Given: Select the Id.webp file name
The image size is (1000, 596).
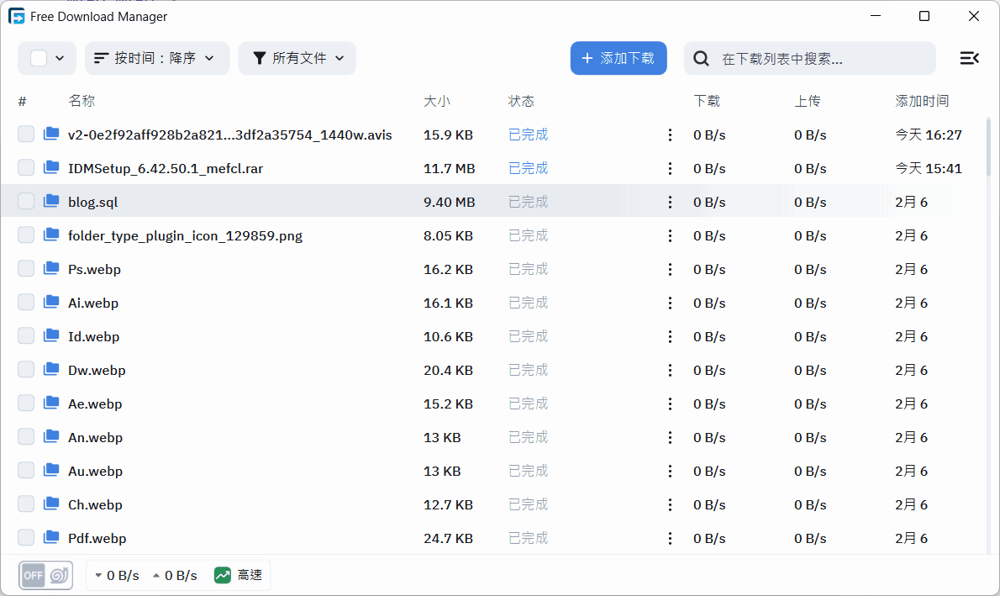Looking at the screenshot, I should [x=94, y=337].
